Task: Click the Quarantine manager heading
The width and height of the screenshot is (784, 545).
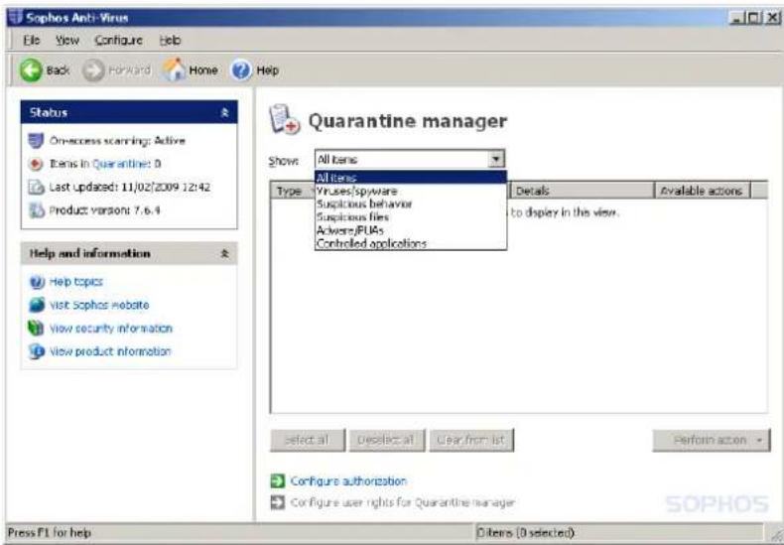Action: (408, 121)
